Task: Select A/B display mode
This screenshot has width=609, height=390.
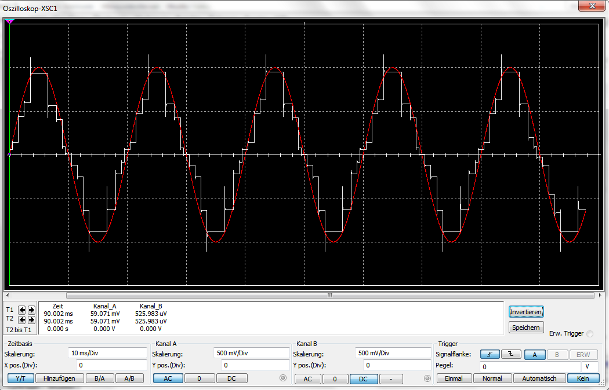Action: 129,378
